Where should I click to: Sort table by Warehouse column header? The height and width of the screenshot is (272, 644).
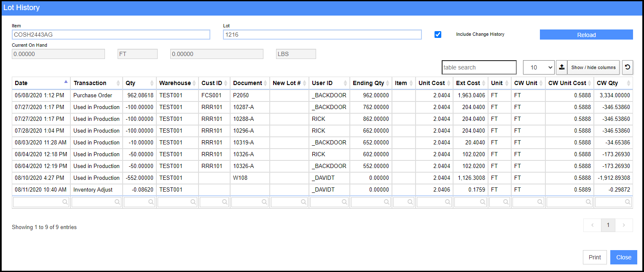[x=177, y=83]
